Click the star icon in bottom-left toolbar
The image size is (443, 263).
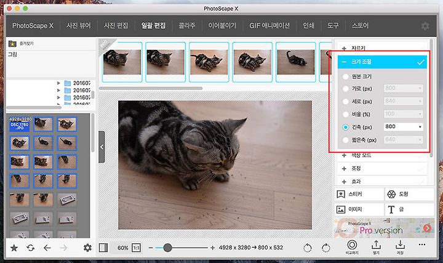[14, 248]
